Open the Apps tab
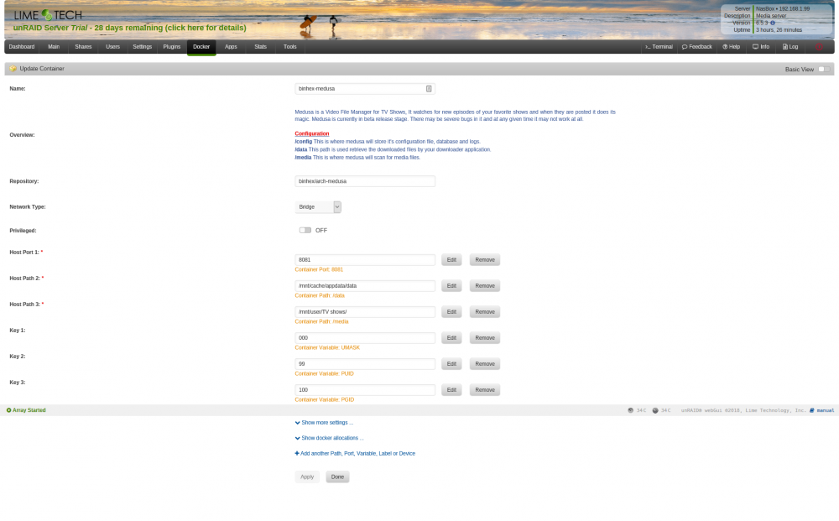The image size is (839, 521). pyautogui.click(x=231, y=47)
